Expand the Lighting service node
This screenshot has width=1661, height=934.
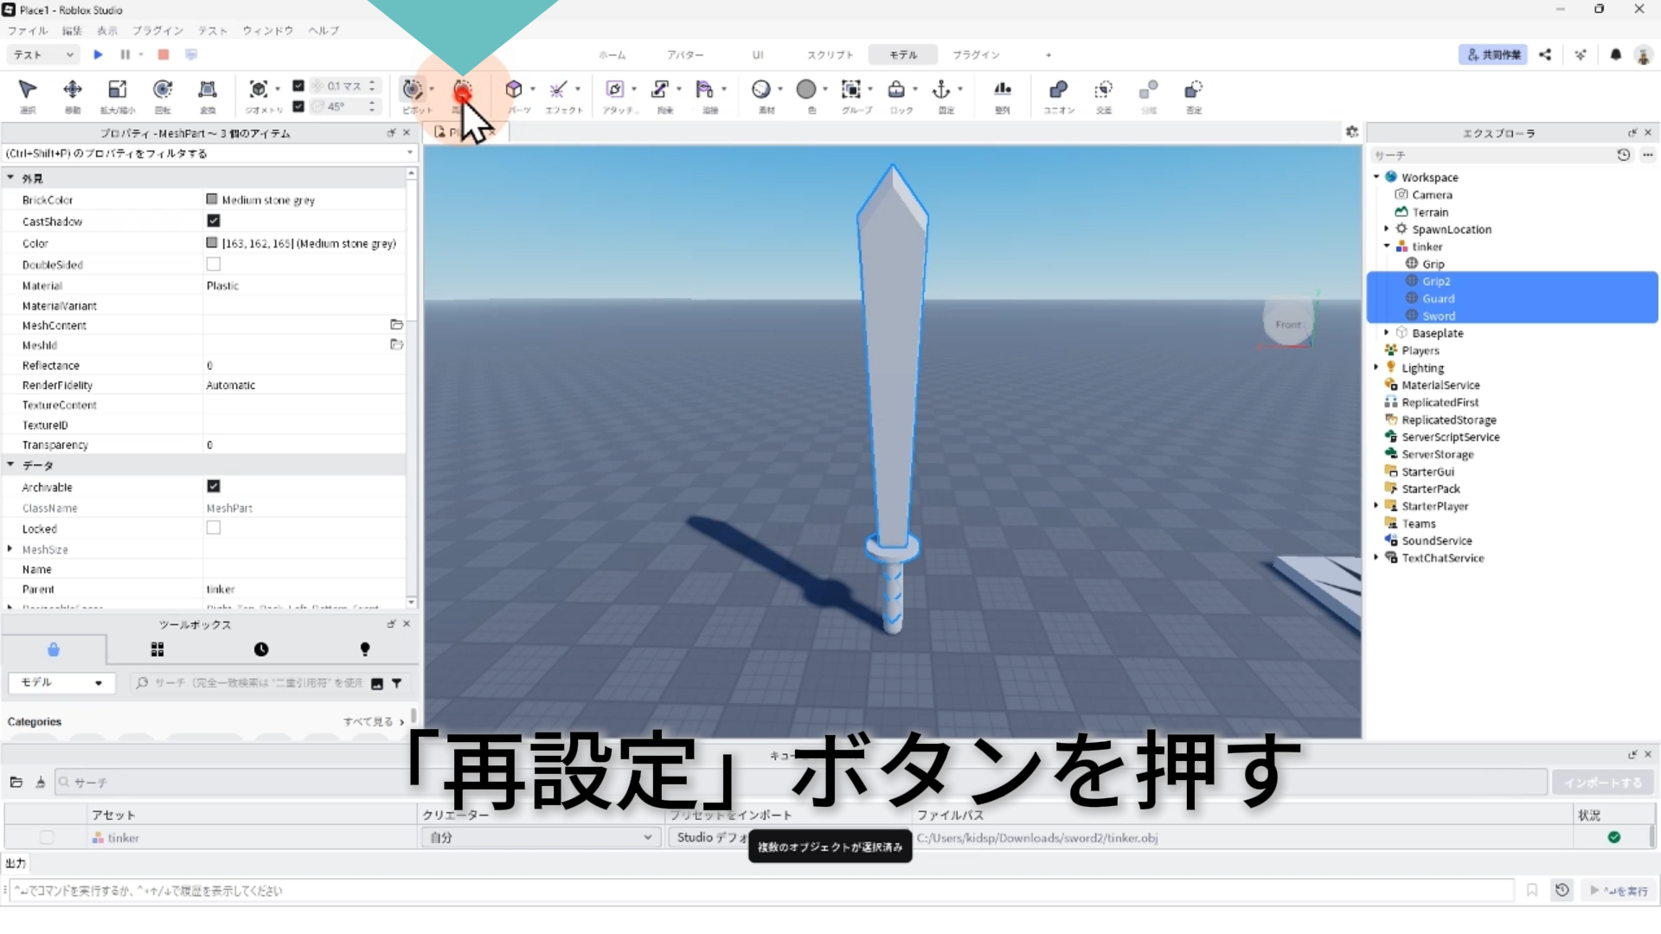tap(1376, 368)
